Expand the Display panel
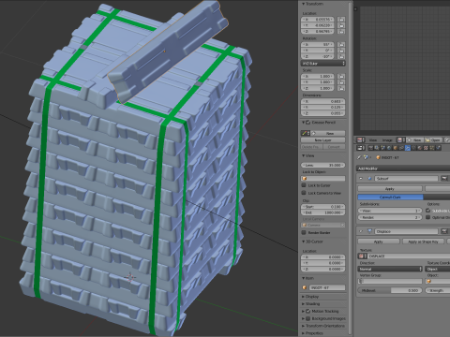This screenshot has width=450, height=337. pyautogui.click(x=304, y=297)
